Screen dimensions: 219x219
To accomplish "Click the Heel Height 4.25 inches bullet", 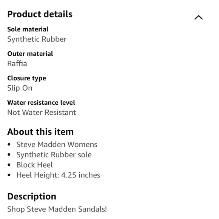I will (58, 175).
